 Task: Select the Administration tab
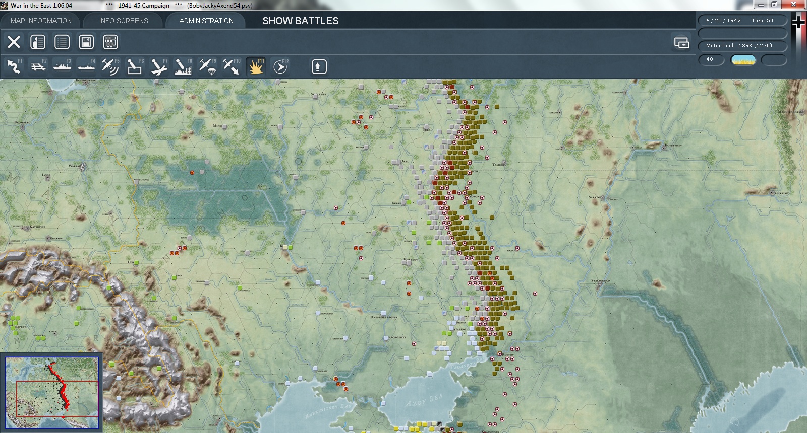tap(206, 21)
